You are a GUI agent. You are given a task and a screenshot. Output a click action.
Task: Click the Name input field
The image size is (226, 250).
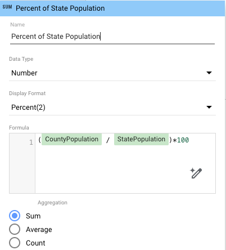coord(112,37)
